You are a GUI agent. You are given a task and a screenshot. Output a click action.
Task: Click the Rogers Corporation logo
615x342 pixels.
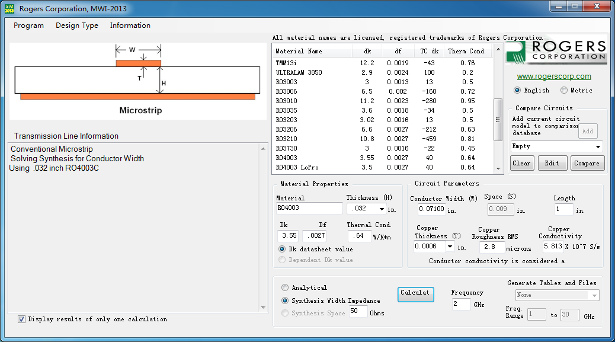click(556, 52)
